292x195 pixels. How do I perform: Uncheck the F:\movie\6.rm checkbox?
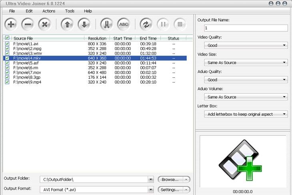pos(7,68)
